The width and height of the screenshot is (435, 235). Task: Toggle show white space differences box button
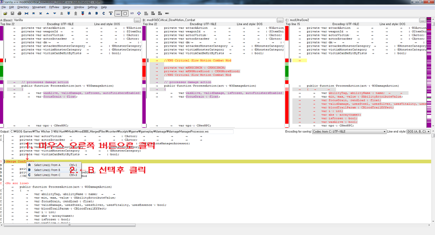125,14
